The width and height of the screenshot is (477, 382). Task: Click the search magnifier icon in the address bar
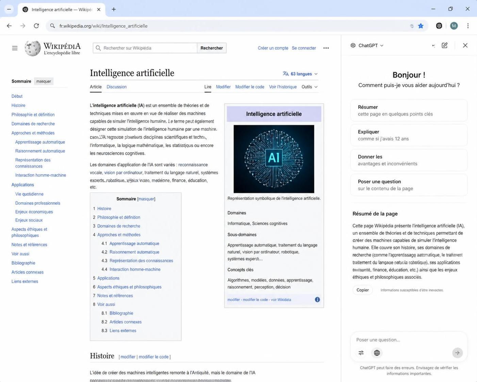[x=52, y=26]
